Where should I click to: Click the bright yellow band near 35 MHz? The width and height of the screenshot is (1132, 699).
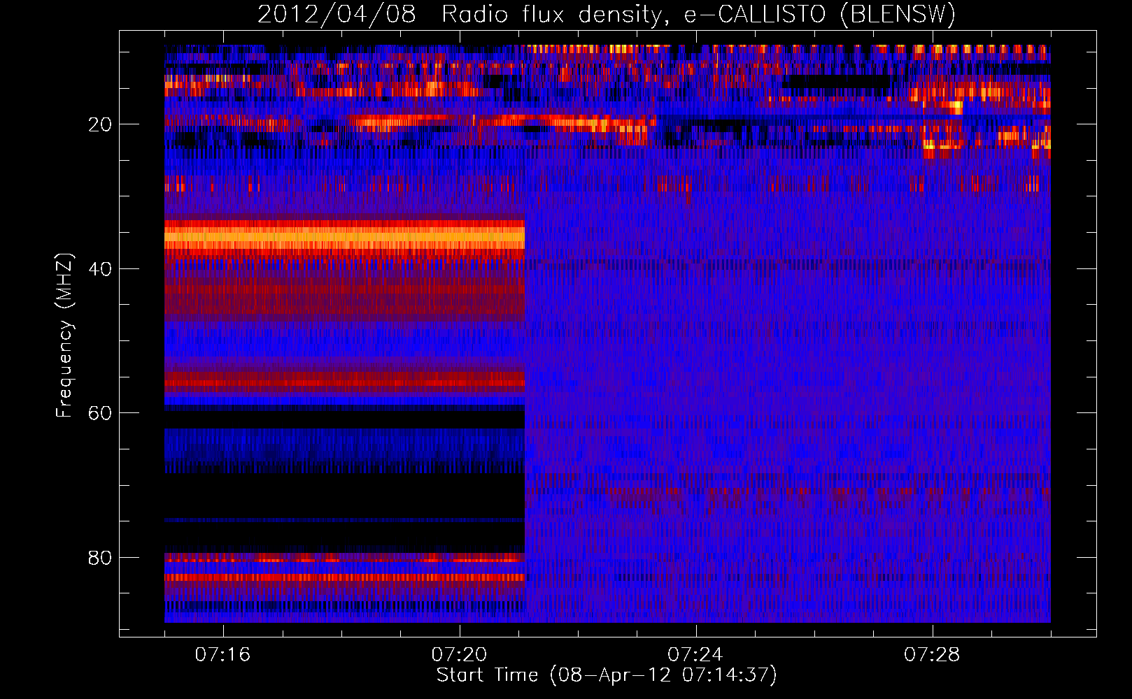tap(344, 238)
